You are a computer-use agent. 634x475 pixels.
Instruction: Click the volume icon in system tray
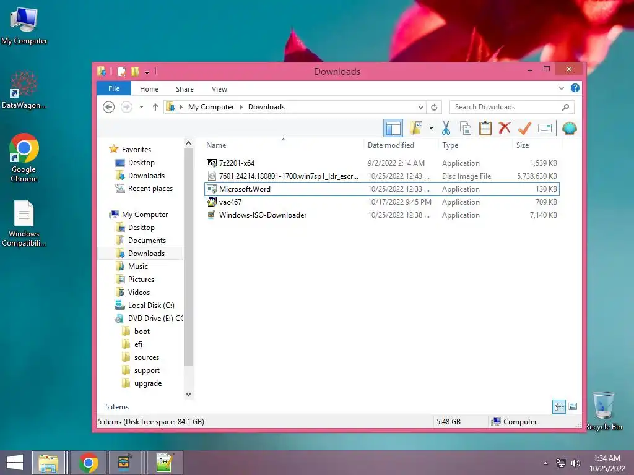click(575, 463)
